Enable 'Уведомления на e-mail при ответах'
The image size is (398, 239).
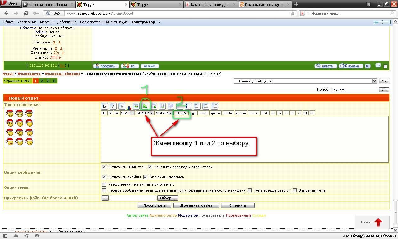click(104, 184)
